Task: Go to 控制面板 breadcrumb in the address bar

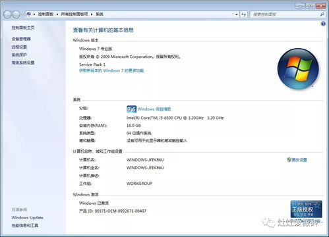Action: click(x=45, y=14)
